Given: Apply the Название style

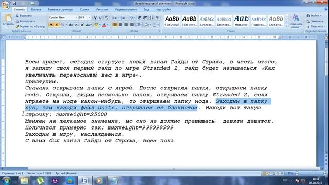Looking at the screenshot, I should pos(241,21).
